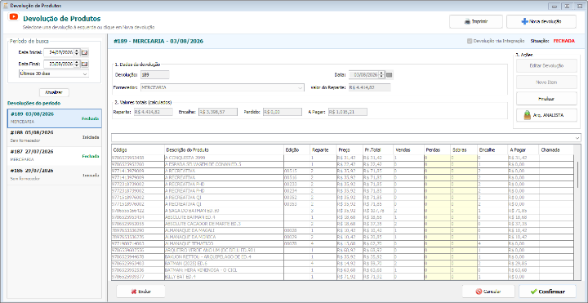The image size is (588, 303).
Task: Click the red X icon on Excluir
Action: tap(133, 292)
